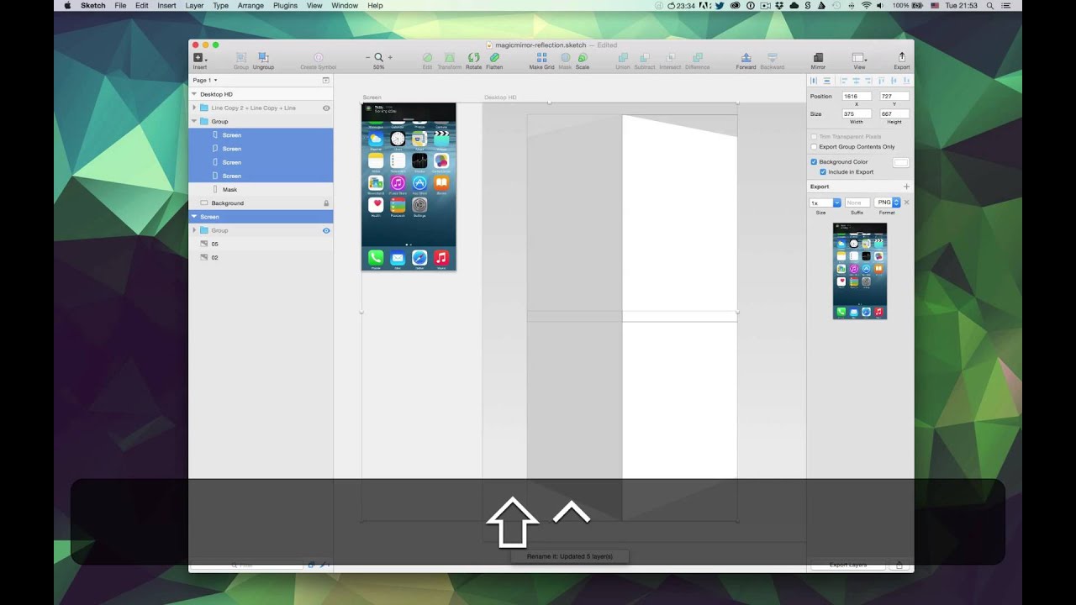Expand the Line Copy 2 group
1076x605 pixels.
coord(194,108)
